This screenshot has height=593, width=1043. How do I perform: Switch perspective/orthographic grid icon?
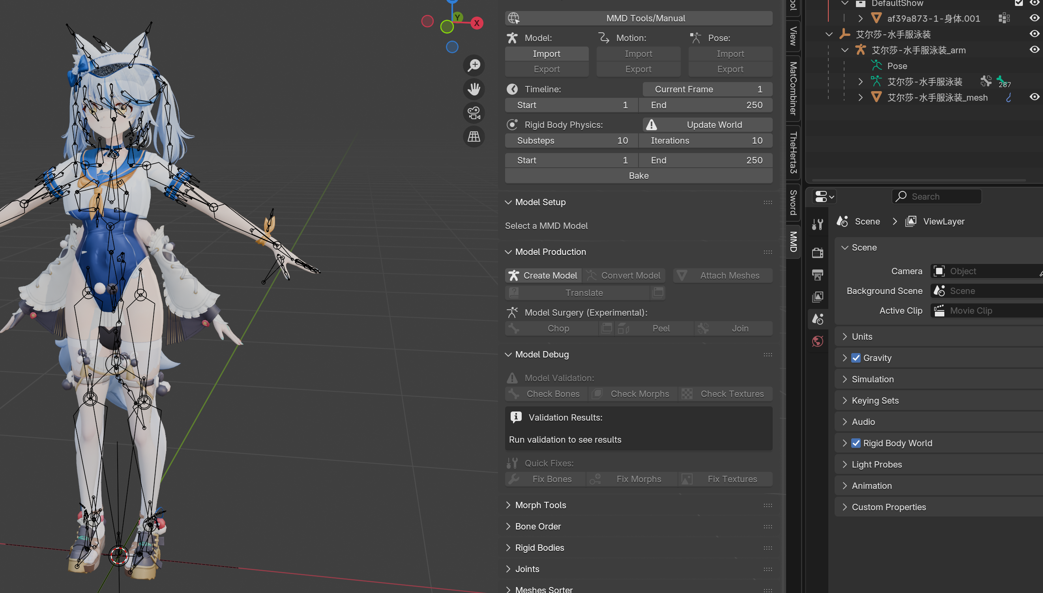click(474, 137)
